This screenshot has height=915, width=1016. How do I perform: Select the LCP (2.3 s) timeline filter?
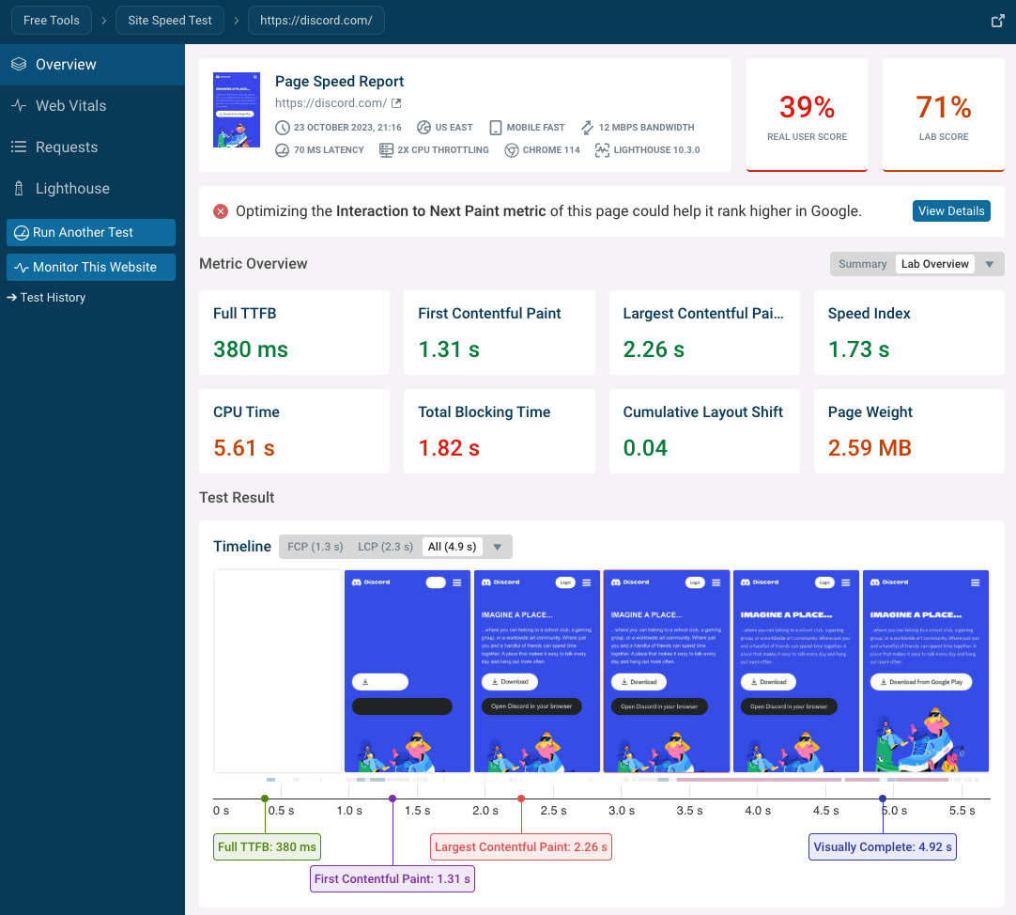pos(385,547)
